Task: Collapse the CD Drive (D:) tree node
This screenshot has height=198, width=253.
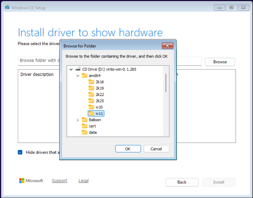Action: 71,69
